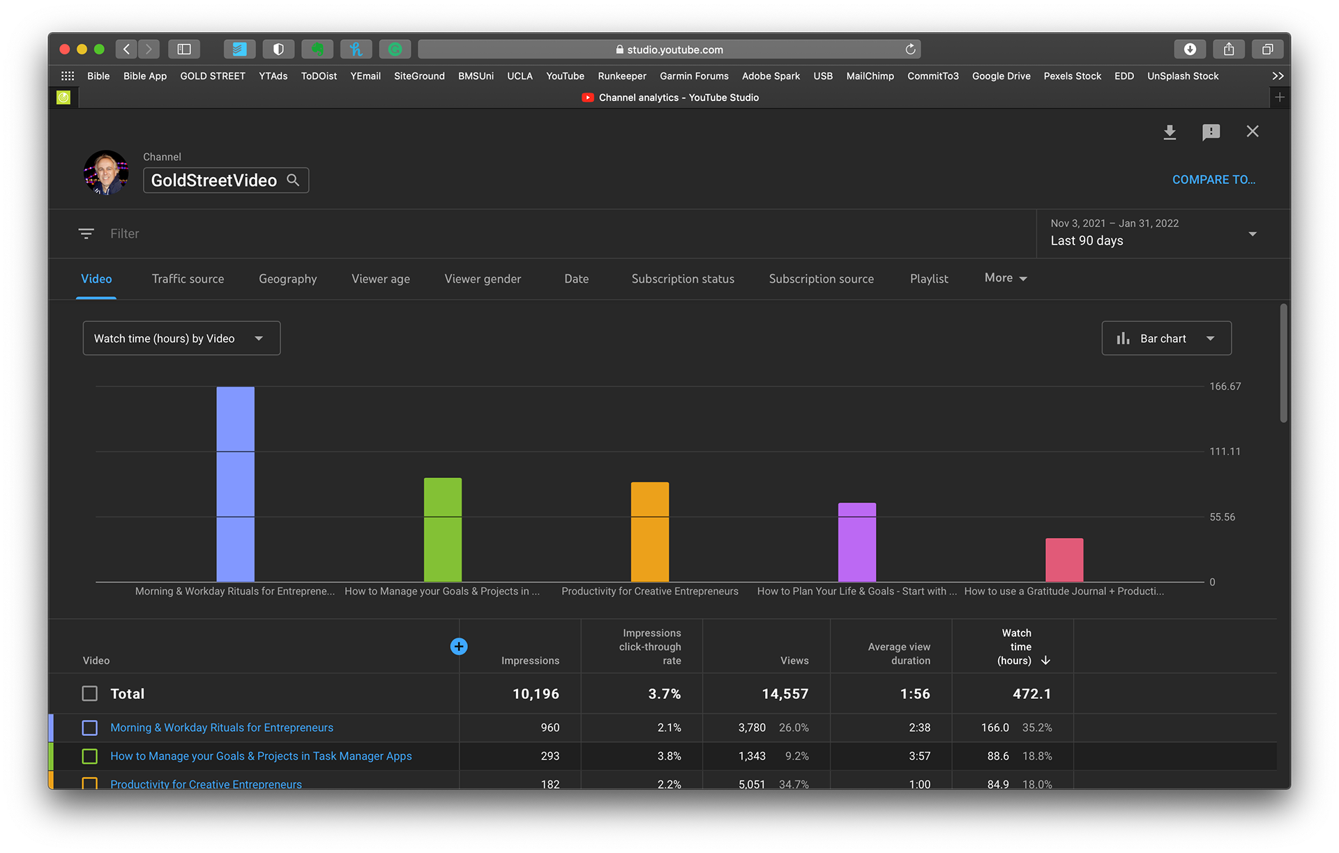Viewport: 1339px width, 853px height.
Task: Open Morning & Workday Rituals for Entrepreneurs link
Action: pos(222,728)
